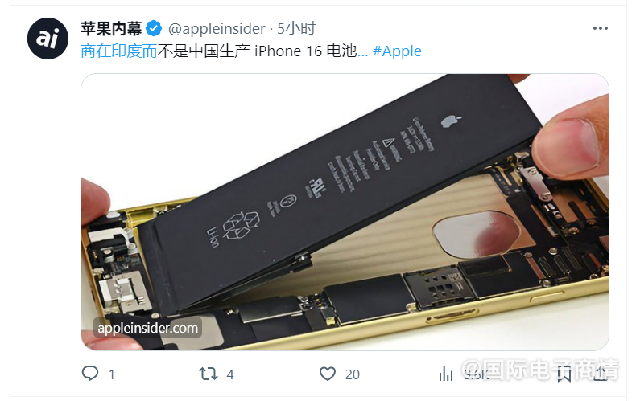Screen dimensions: 636x401
Task: Open the iPhone battery article image
Action: [x=345, y=212]
